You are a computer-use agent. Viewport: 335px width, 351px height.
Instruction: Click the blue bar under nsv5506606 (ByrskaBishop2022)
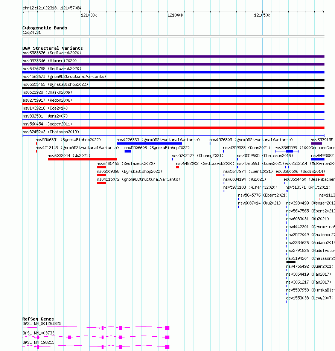coord(128,151)
